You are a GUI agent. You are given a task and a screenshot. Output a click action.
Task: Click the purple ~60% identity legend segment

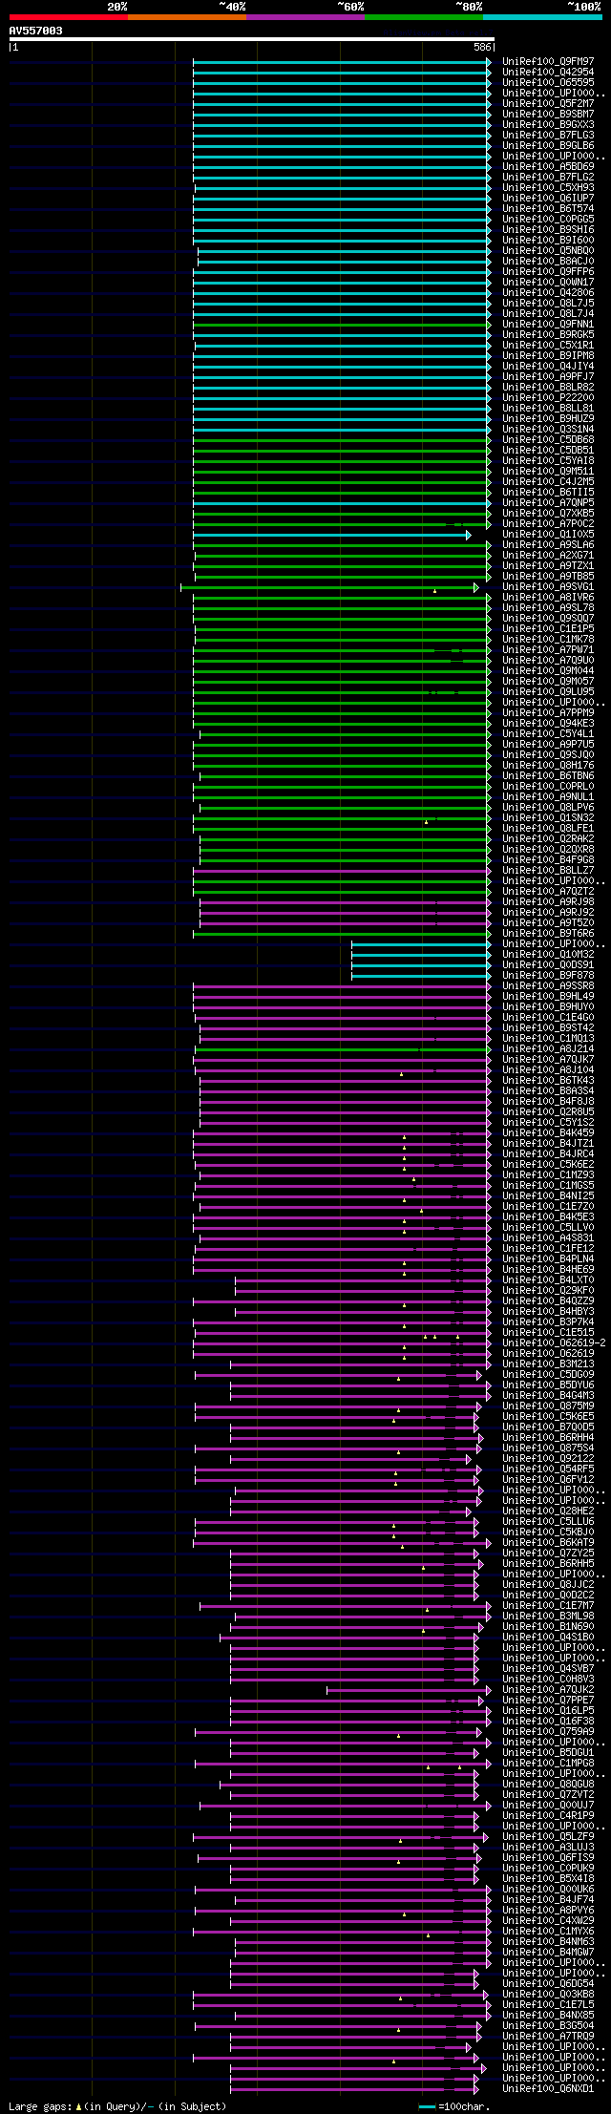click(x=305, y=17)
